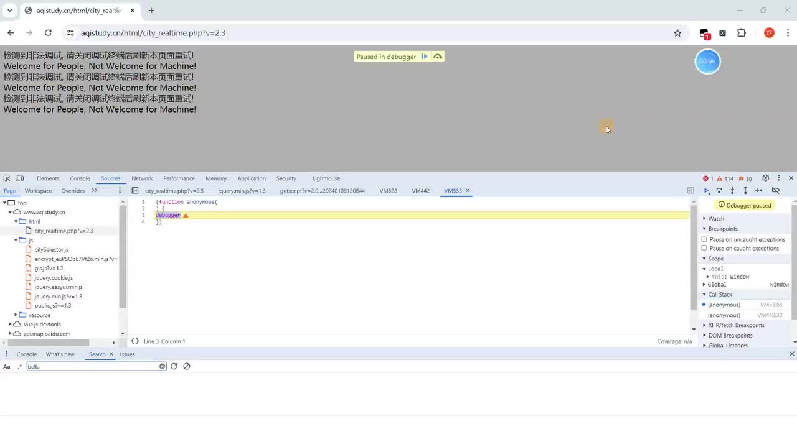View site information icon in address bar
The height and width of the screenshot is (424, 797).
70,33
